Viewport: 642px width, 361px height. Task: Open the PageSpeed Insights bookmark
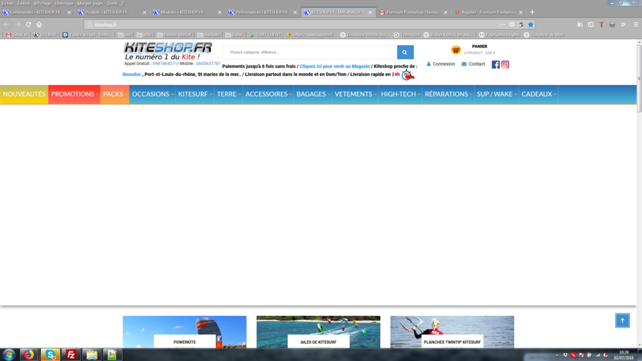click(x=499, y=35)
